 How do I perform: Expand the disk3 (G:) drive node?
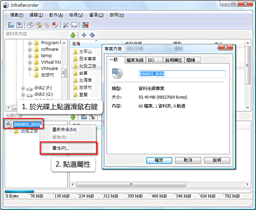point(23,95)
